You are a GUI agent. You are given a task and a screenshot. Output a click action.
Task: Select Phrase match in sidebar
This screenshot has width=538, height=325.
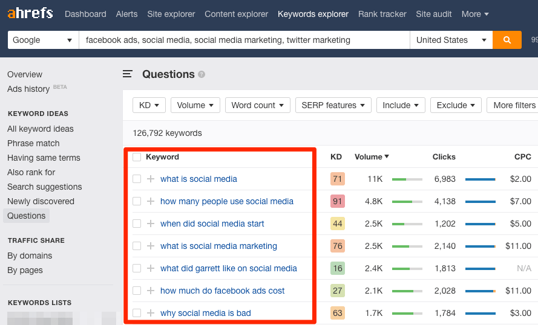tap(33, 143)
